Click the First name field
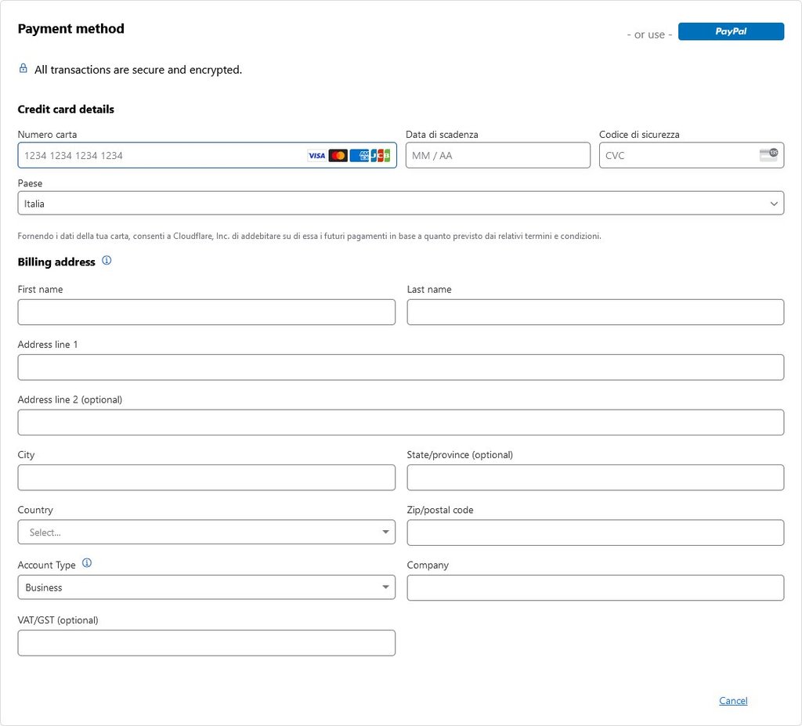The height and width of the screenshot is (726, 802). tap(206, 312)
